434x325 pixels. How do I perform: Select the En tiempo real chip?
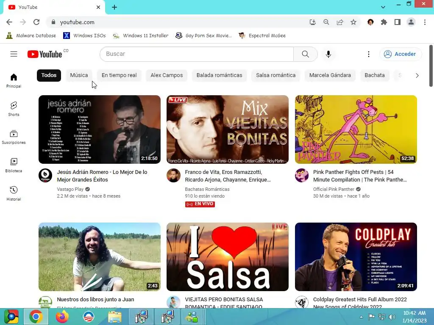[x=119, y=75]
